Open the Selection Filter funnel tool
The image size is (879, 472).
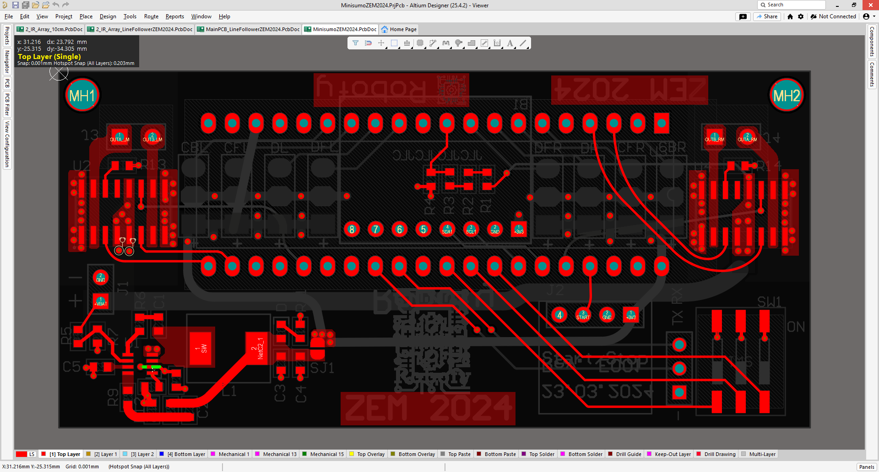coord(355,43)
